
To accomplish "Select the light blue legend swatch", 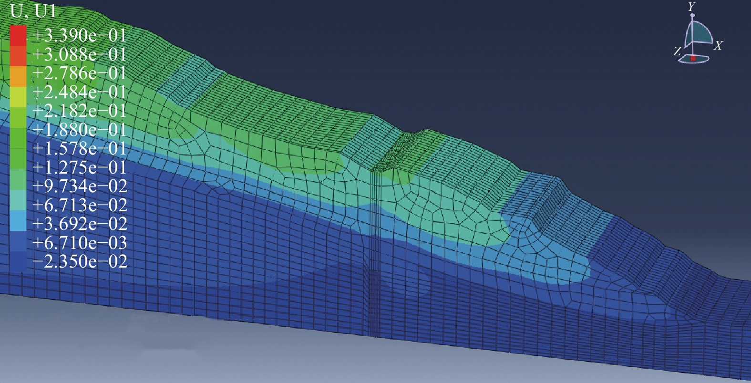I will click(x=18, y=223).
